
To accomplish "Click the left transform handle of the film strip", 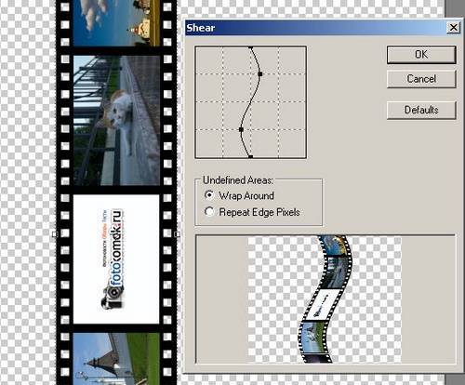I will pyautogui.click(x=55, y=234).
